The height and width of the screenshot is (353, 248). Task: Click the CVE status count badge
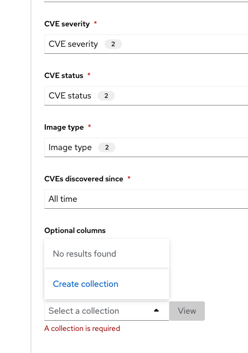tap(106, 96)
